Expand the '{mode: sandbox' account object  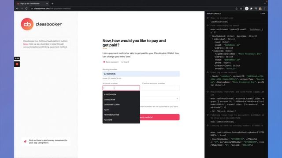tap(211, 76)
